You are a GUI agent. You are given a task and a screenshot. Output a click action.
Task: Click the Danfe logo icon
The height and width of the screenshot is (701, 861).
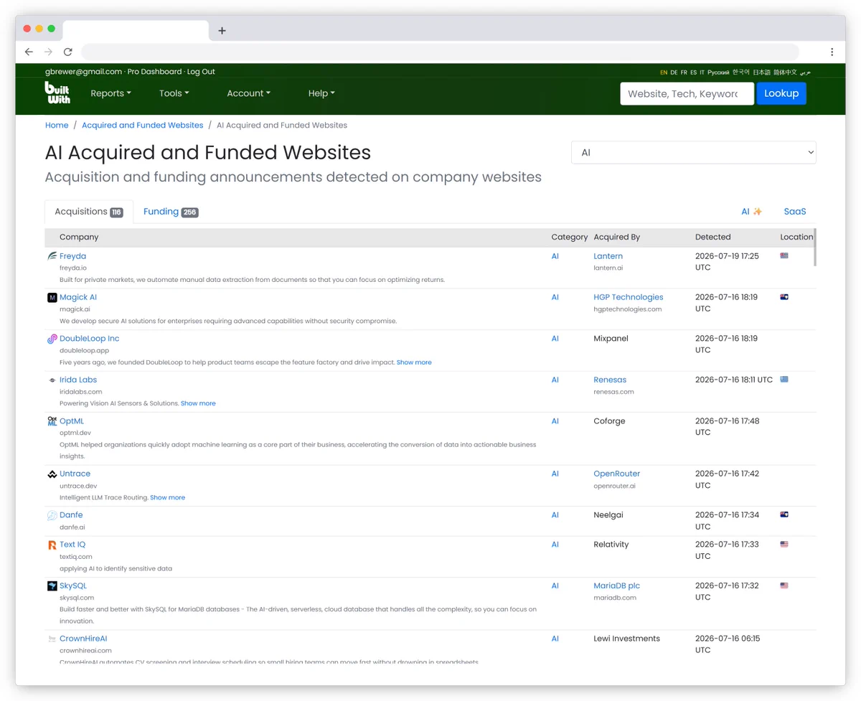tap(52, 515)
